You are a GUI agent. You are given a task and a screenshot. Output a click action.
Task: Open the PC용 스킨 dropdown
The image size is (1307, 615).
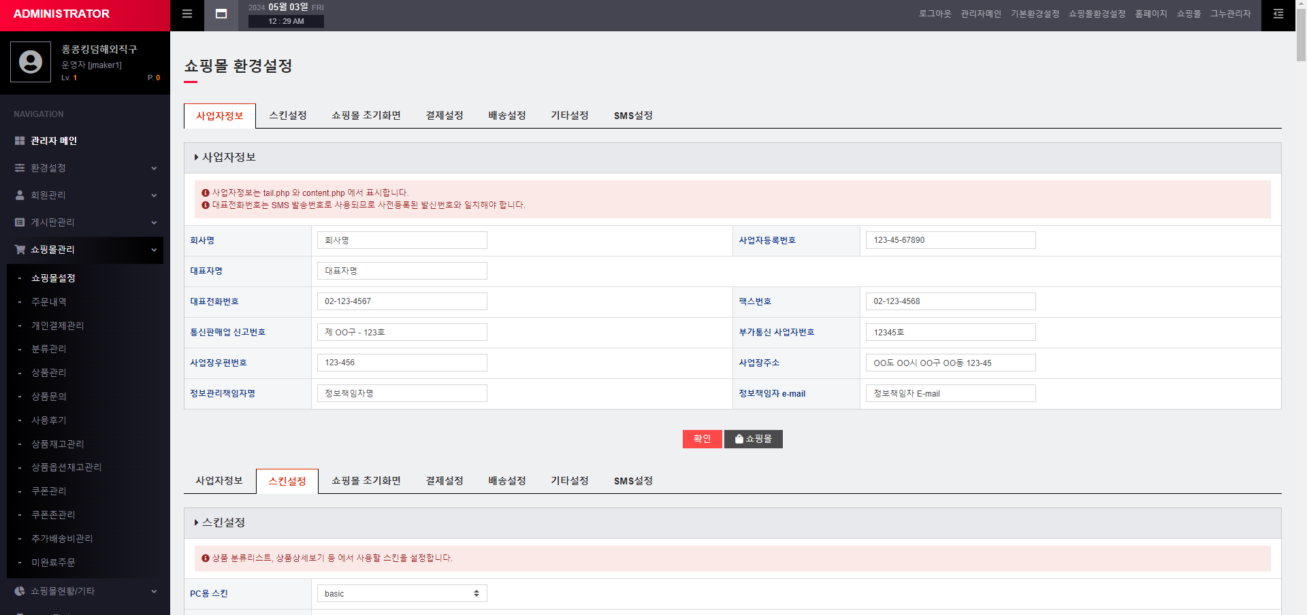(x=402, y=593)
